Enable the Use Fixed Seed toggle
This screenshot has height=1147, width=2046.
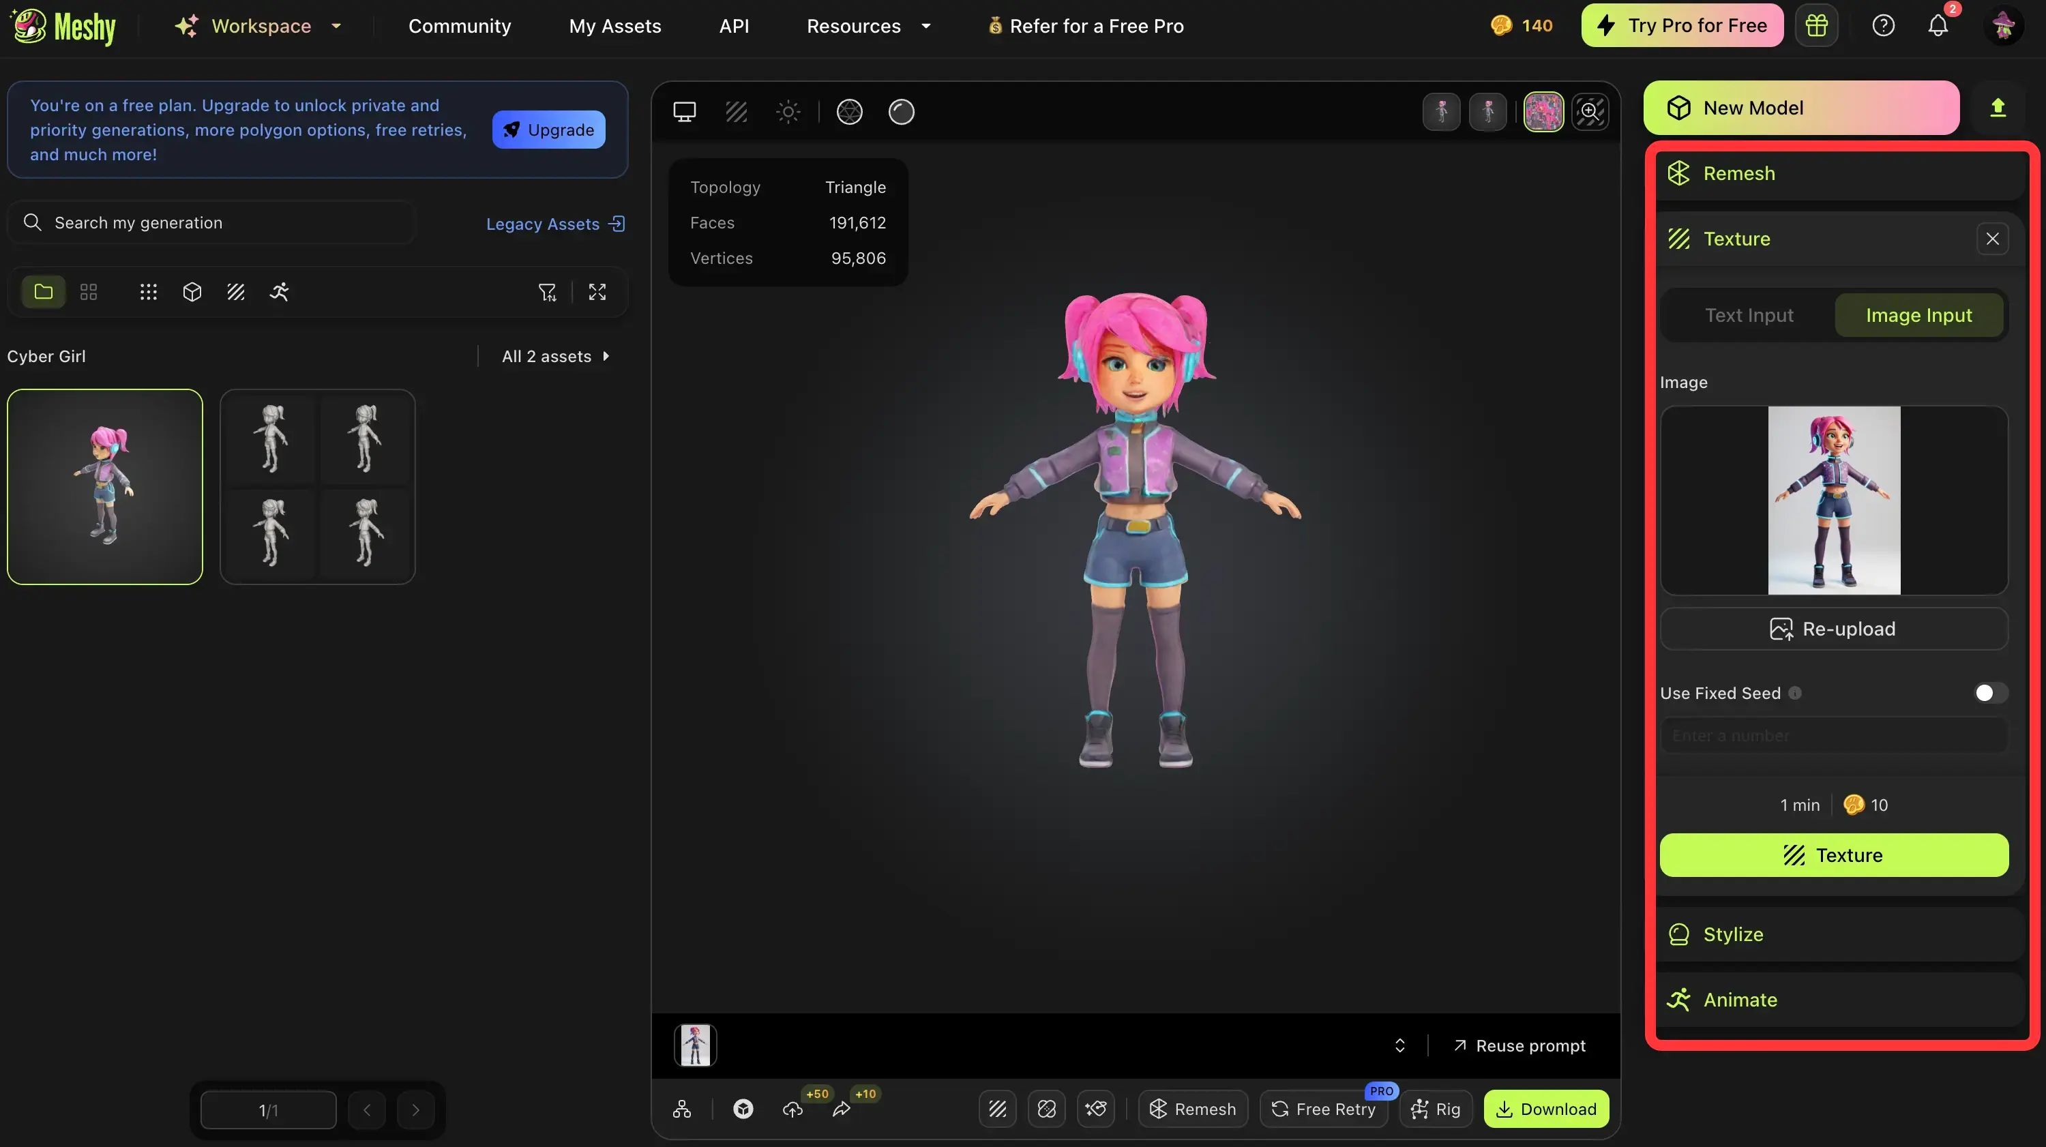coord(1989,692)
